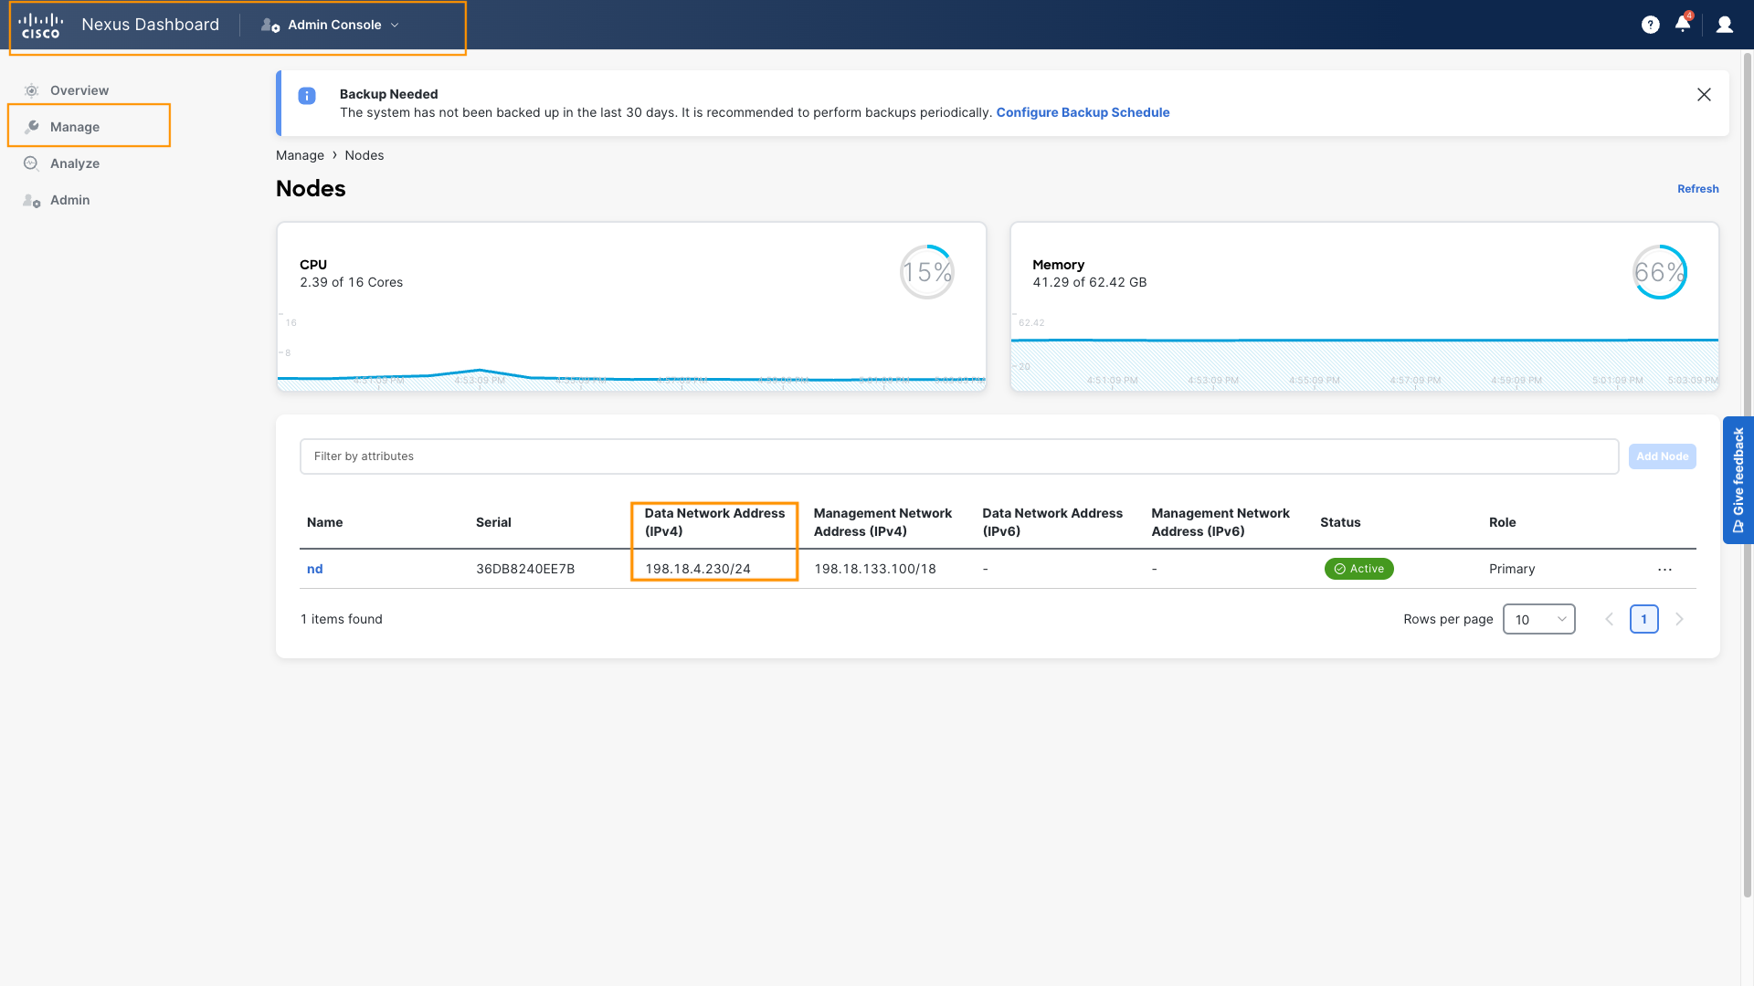The height and width of the screenshot is (986, 1754).
Task: Click the Primary role cell
Action: point(1512,569)
